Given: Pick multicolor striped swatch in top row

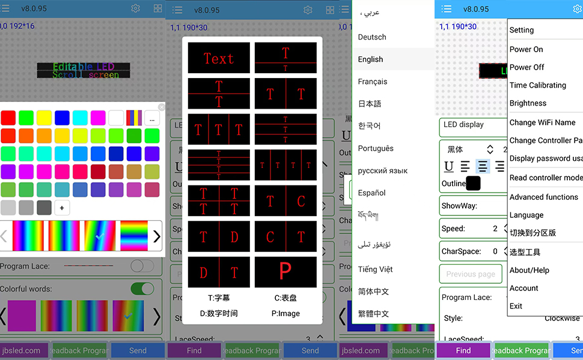Looking at the screenshot, I should tap(134, 118).
